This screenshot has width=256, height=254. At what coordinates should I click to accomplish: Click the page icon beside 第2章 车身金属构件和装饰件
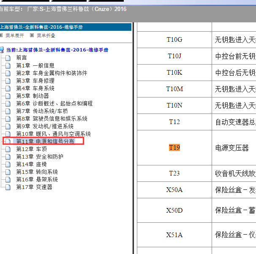coord(8,73)
